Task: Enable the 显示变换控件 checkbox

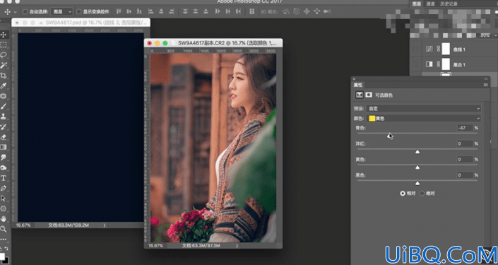Action: 79,12
